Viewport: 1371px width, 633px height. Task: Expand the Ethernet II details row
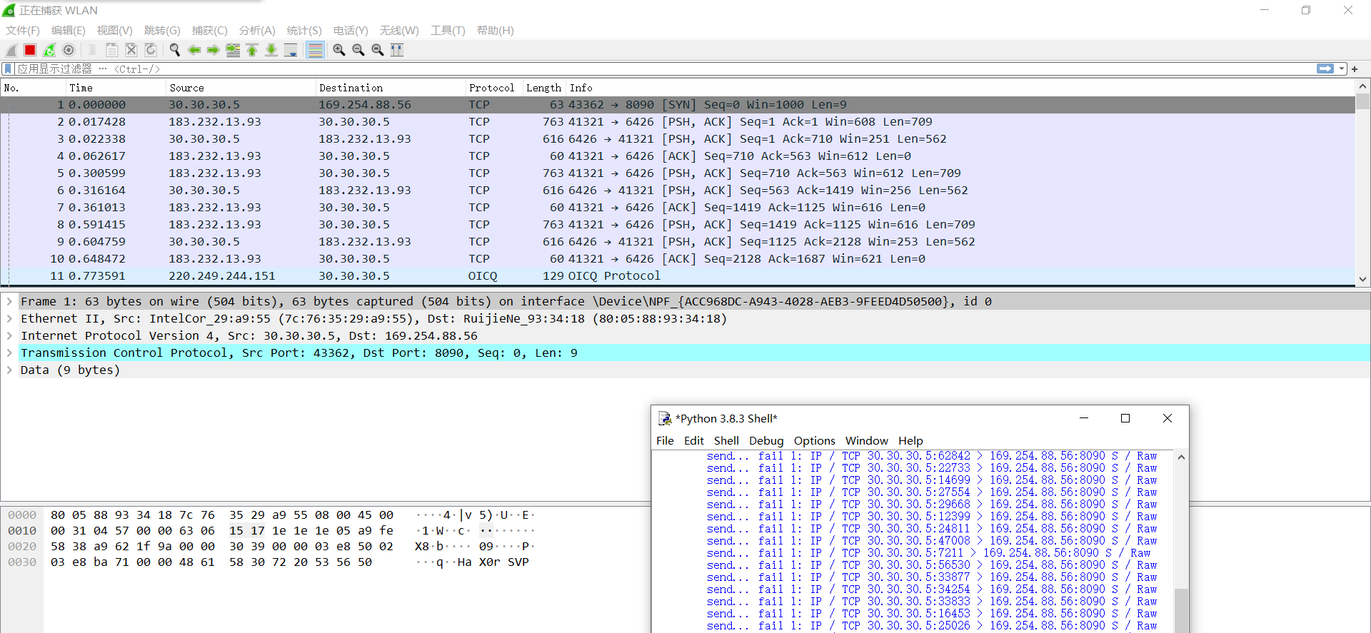tap(9, 318)
